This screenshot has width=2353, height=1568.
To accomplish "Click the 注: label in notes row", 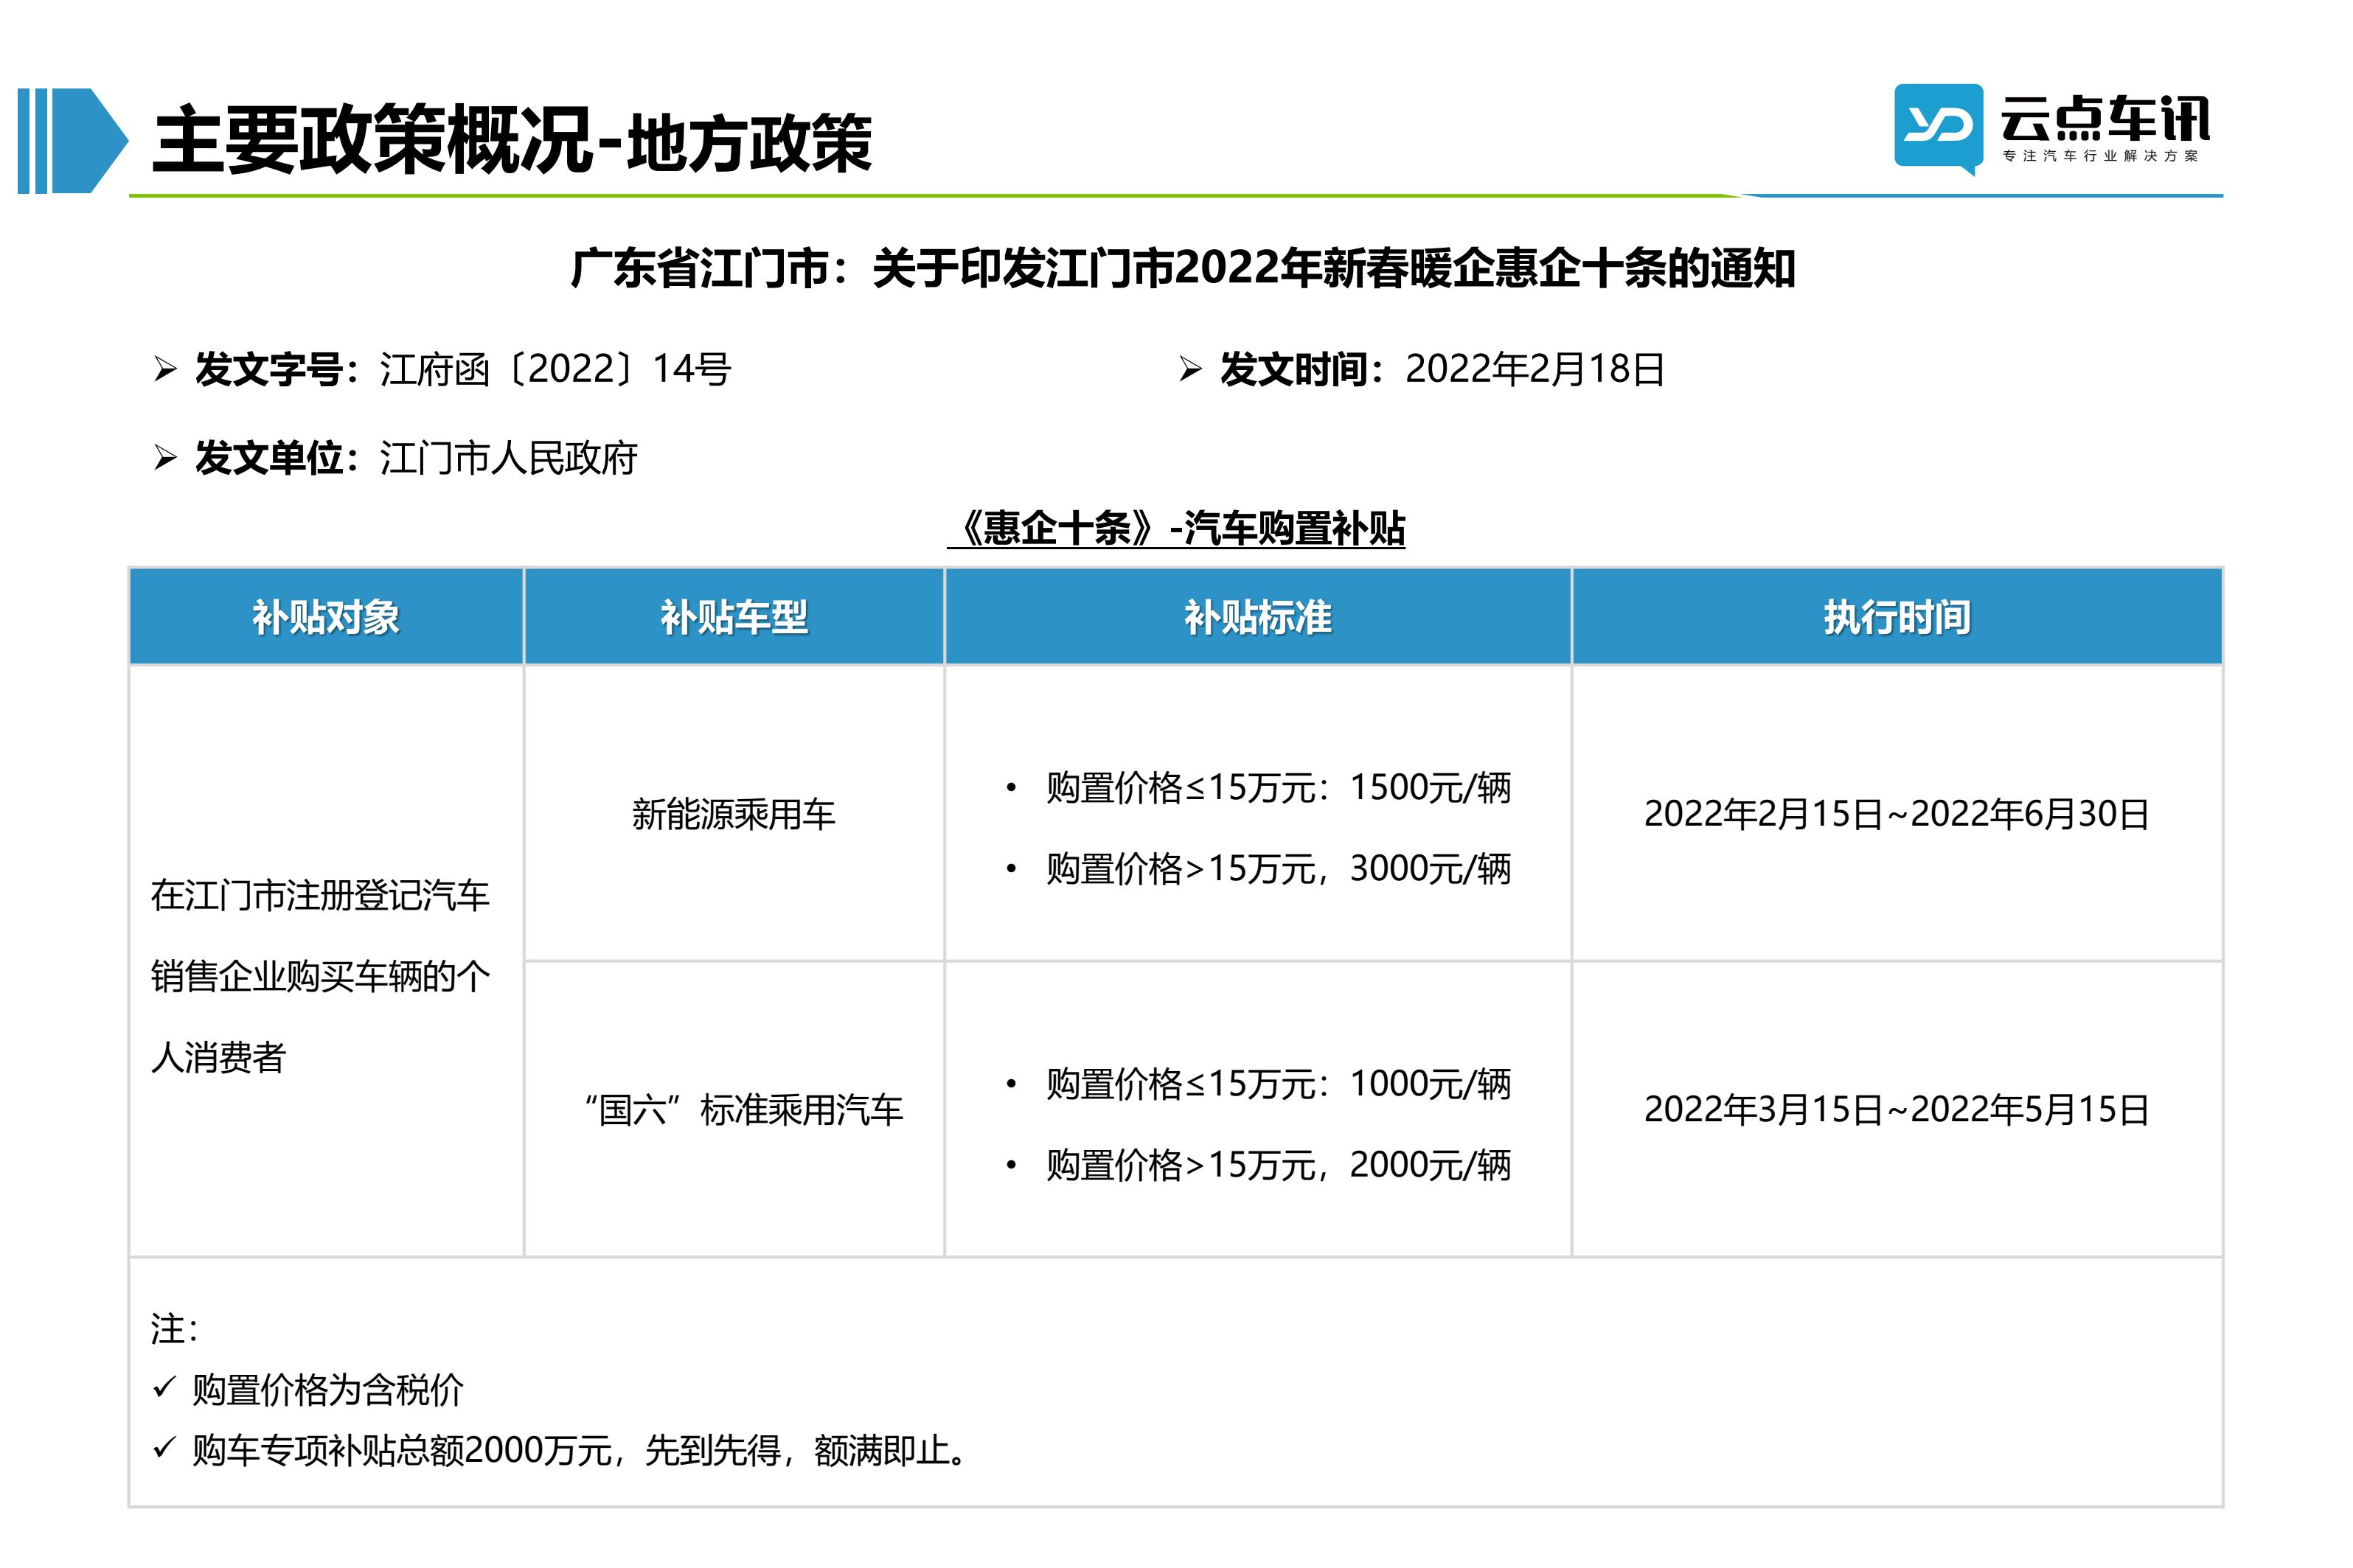I will pos(175,1329).
